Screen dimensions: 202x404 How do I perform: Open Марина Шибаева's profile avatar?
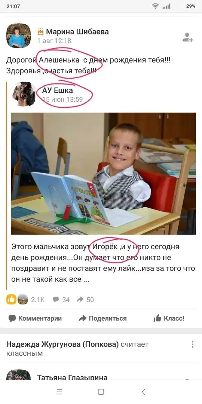tap(18, 36)
